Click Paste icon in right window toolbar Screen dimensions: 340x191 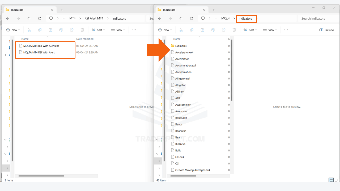[202, 30]
